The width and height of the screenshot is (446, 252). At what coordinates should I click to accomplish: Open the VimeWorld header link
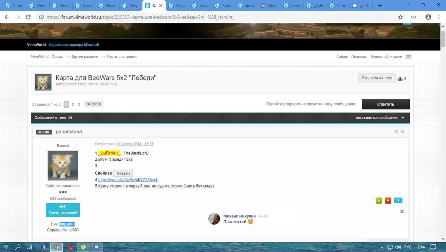click(x=36, y=45)
